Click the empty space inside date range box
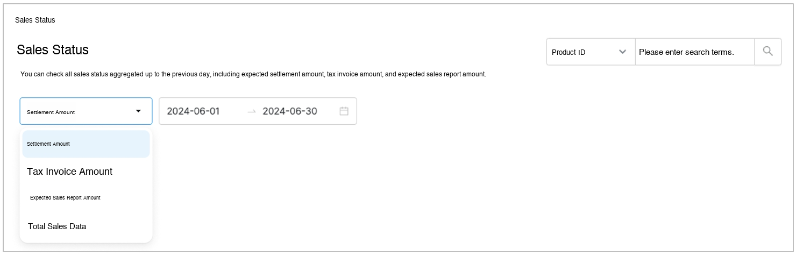Screen dimensions: 796x256 pyautogui.click(x=327, y=111)
